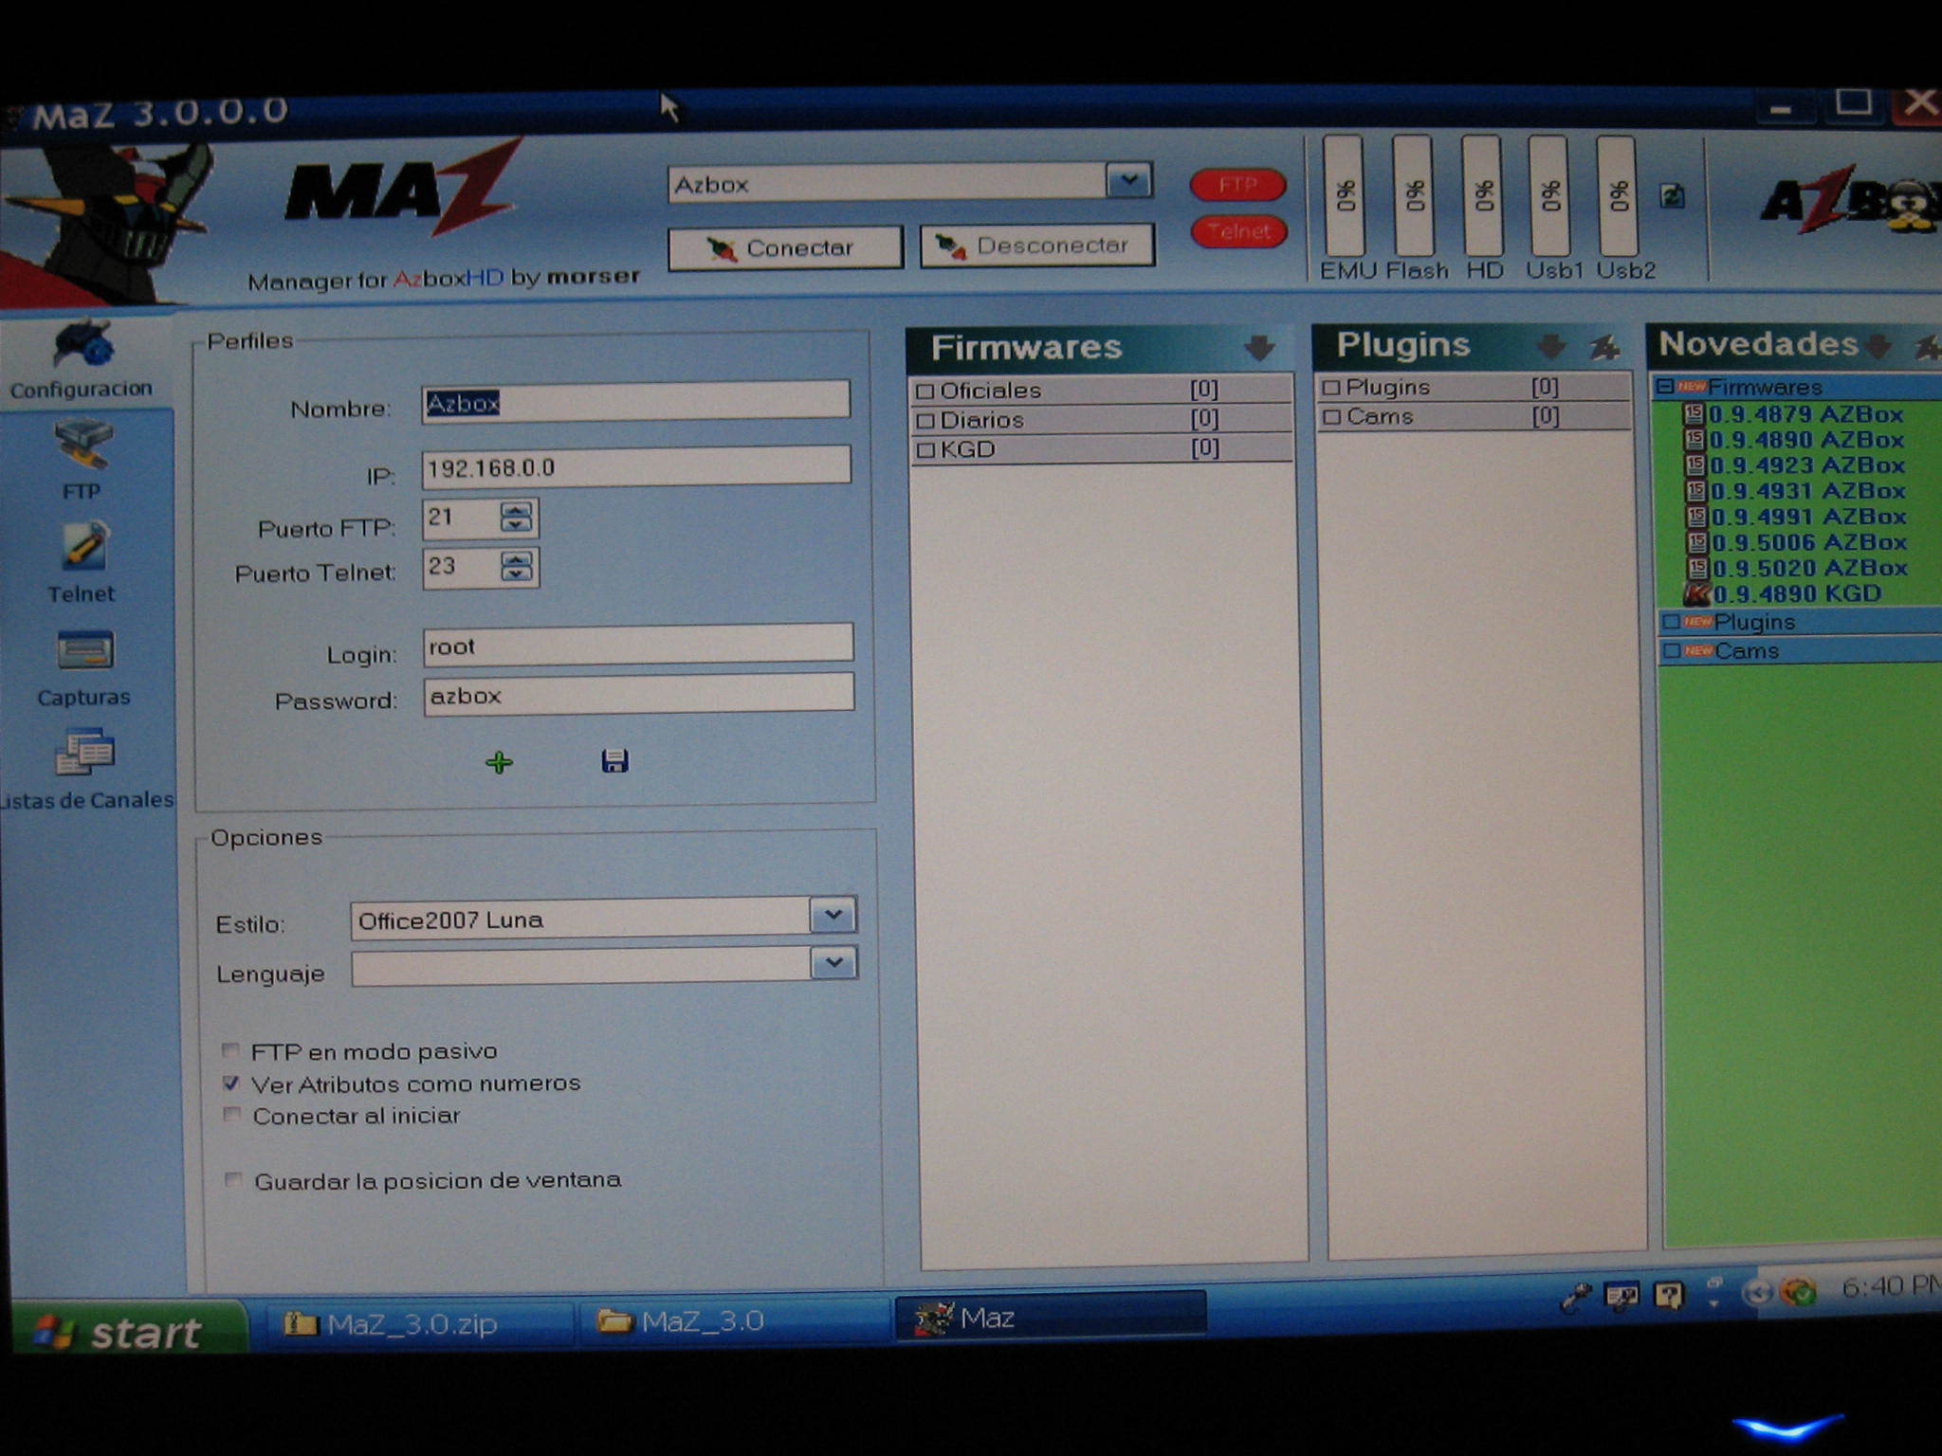Select firmware 0.9.4931 AZBox
The height and width of the screenshot is (1456, 1942).
(x=1794, y=491)
